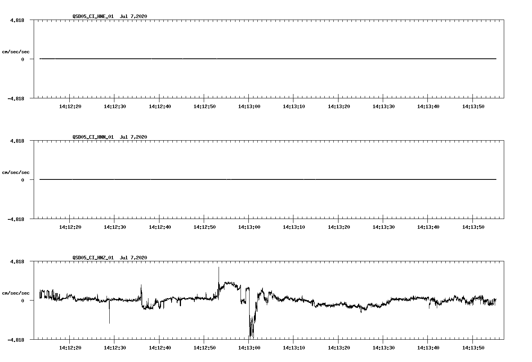Image resolution: width=532 pixels, height=362 pixels.
Task: Click the downward spike near 14:12:29 in HNZ
Action: click(x=109, y=312)
